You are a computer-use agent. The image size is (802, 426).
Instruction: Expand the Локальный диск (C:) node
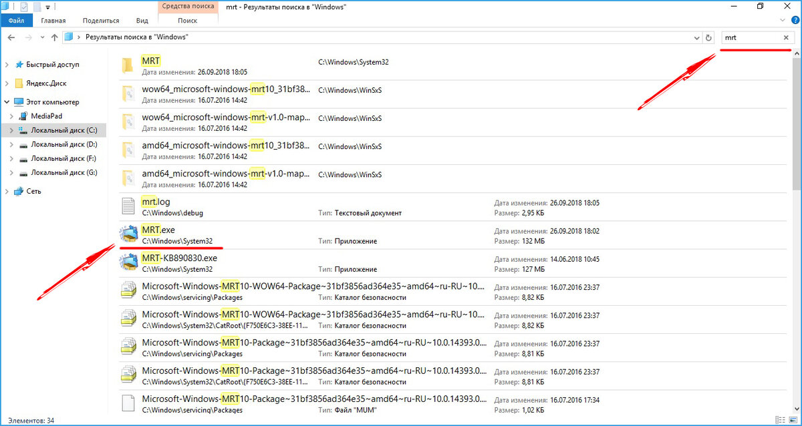coord(12,130)
